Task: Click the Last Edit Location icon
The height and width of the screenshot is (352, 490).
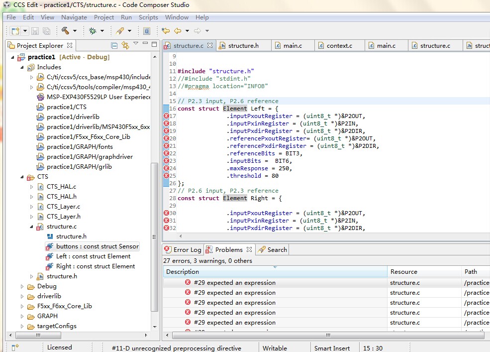Action: (166, 31)
